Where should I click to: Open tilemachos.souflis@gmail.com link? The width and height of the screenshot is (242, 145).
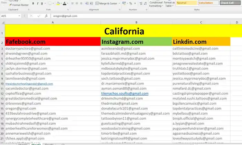(x=125, y=94)
